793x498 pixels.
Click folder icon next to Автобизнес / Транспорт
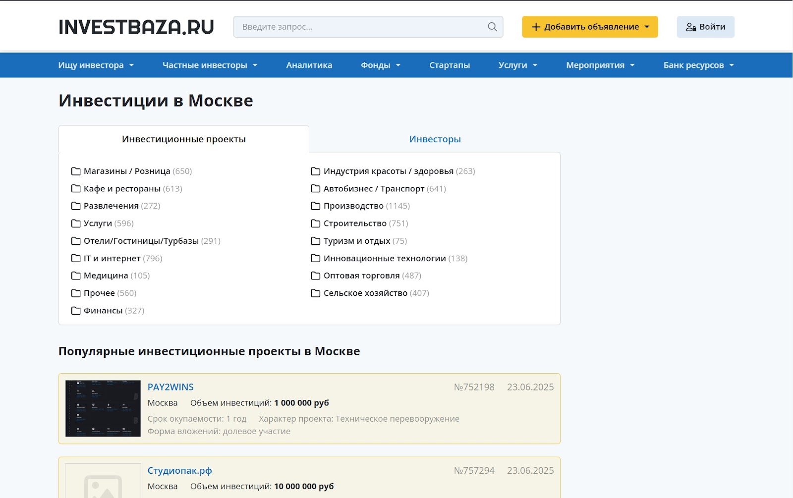pos(316,189)
